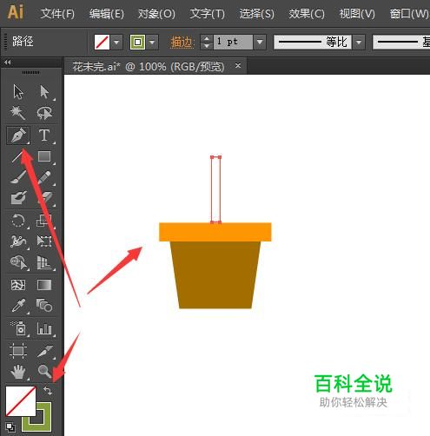Screen dimensions: 430x436
Task: Decrease stroke weight with down stepper
Action: click(207, 46)
